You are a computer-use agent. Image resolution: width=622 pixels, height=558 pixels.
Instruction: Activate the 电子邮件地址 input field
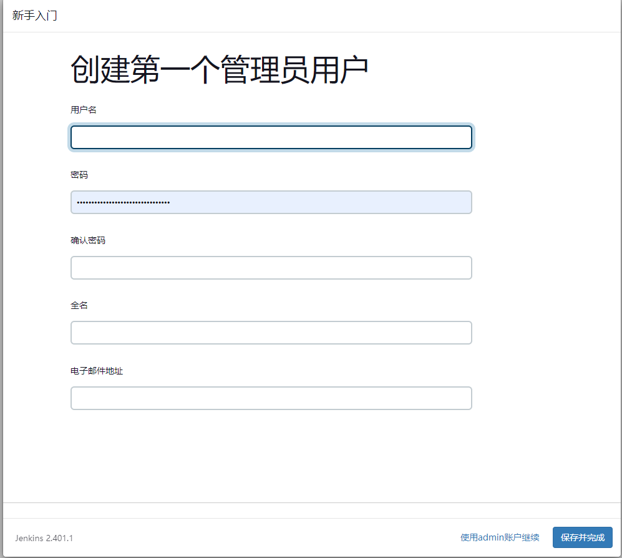tap(271, 398)
